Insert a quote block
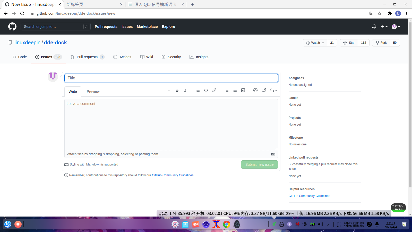This screenshot has height=232, width=412. click(198, 90)
